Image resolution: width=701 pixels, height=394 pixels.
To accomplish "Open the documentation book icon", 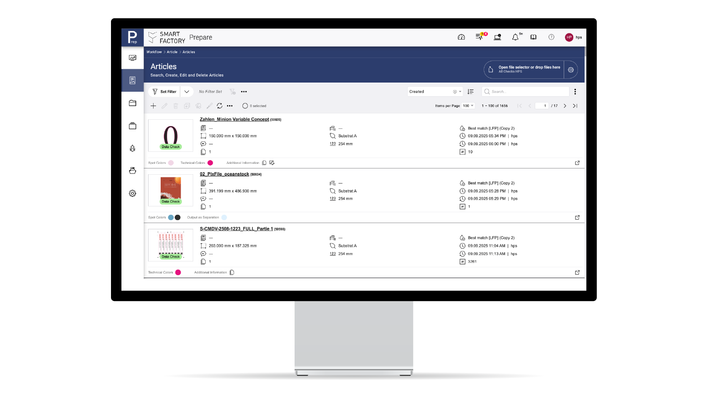I will (x=533, y=37).
